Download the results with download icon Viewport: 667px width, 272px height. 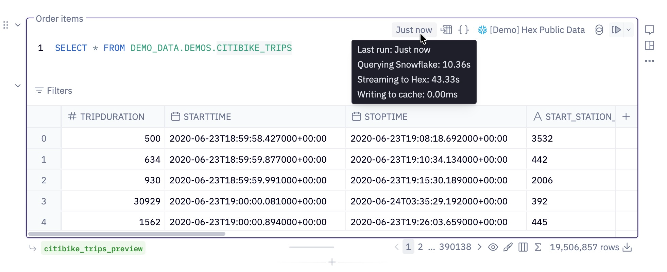627,247
